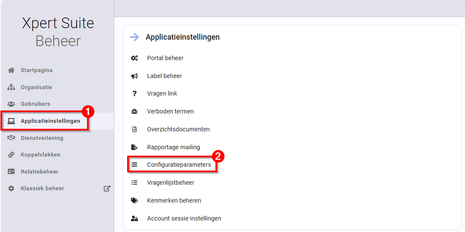Click the question mark icon for Vragen link
The height and width of the screenshot is (232, 465).
[x=134, y=94]
